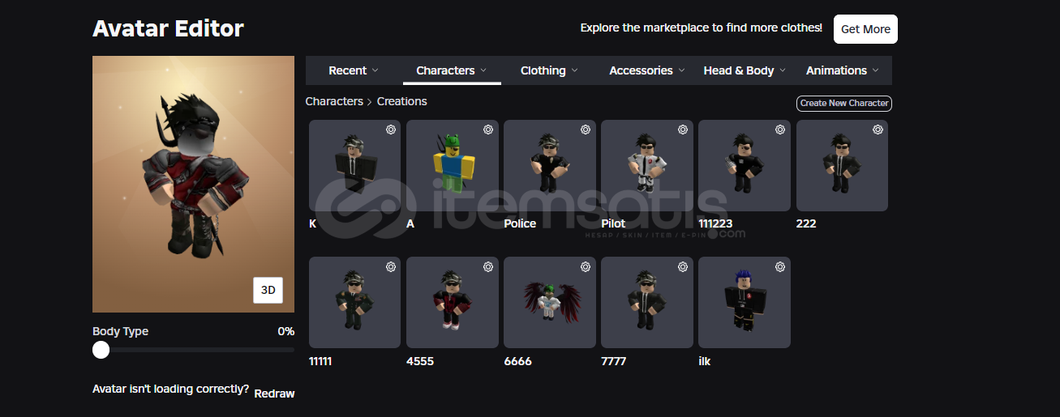Screen dimensions: 1060x417
Task: Select the winged 6666 character thumbnail
Action: pos(550,303)
